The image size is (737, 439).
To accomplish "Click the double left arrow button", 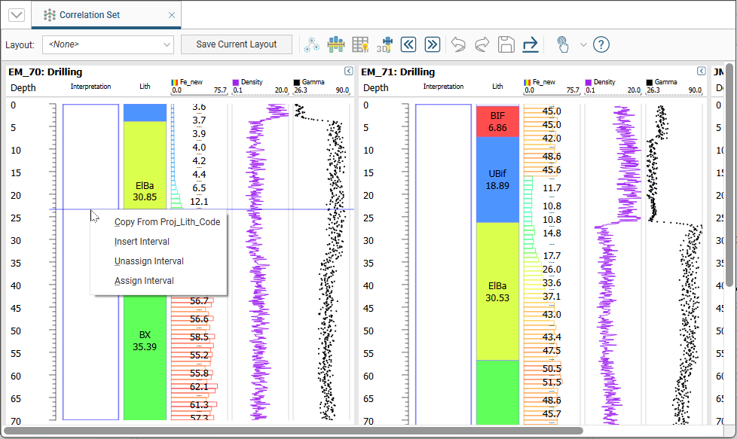I will pyautogui.click(x=408, y=44).
